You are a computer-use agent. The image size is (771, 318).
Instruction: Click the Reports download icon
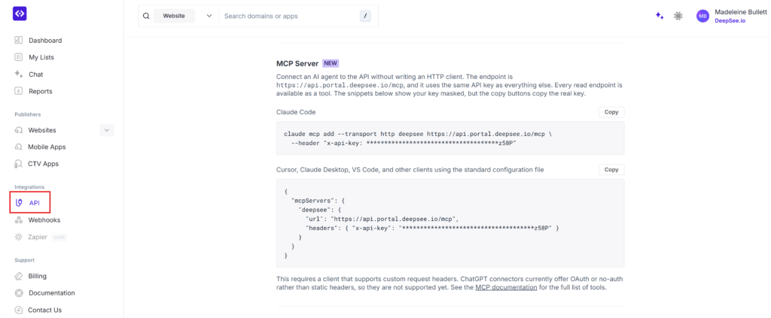click(19, 91)
